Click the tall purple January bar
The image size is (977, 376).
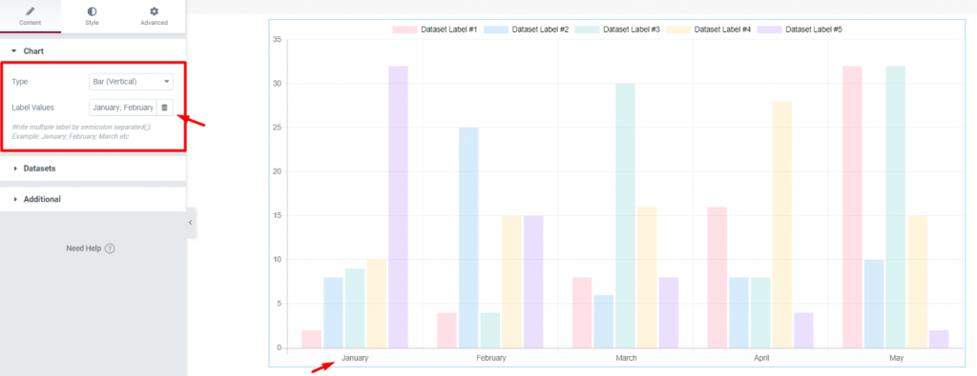tap(398, 207)
